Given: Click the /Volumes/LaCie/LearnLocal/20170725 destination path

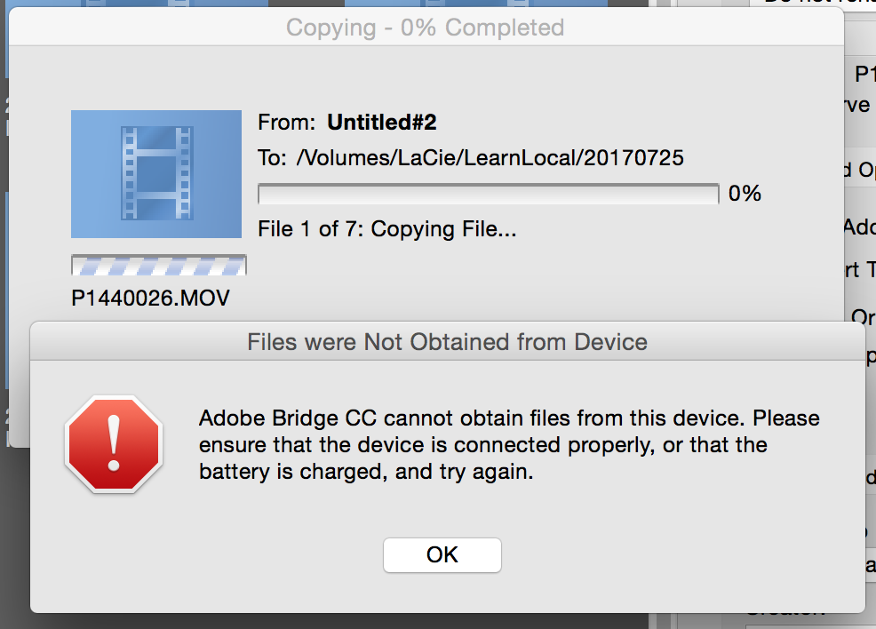Looking at the screenshot, I should coord(490,158).
